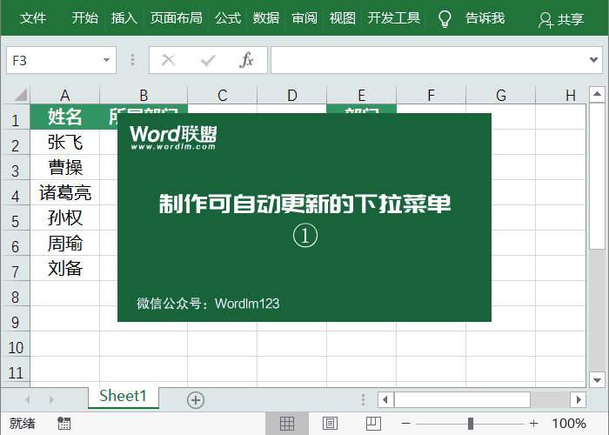Click the horizontal scrollbar thumb

pos(462,399)
